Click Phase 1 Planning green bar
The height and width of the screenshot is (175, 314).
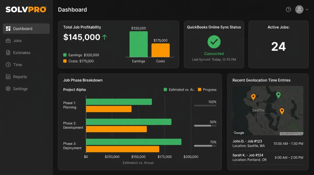pos(119,102)
